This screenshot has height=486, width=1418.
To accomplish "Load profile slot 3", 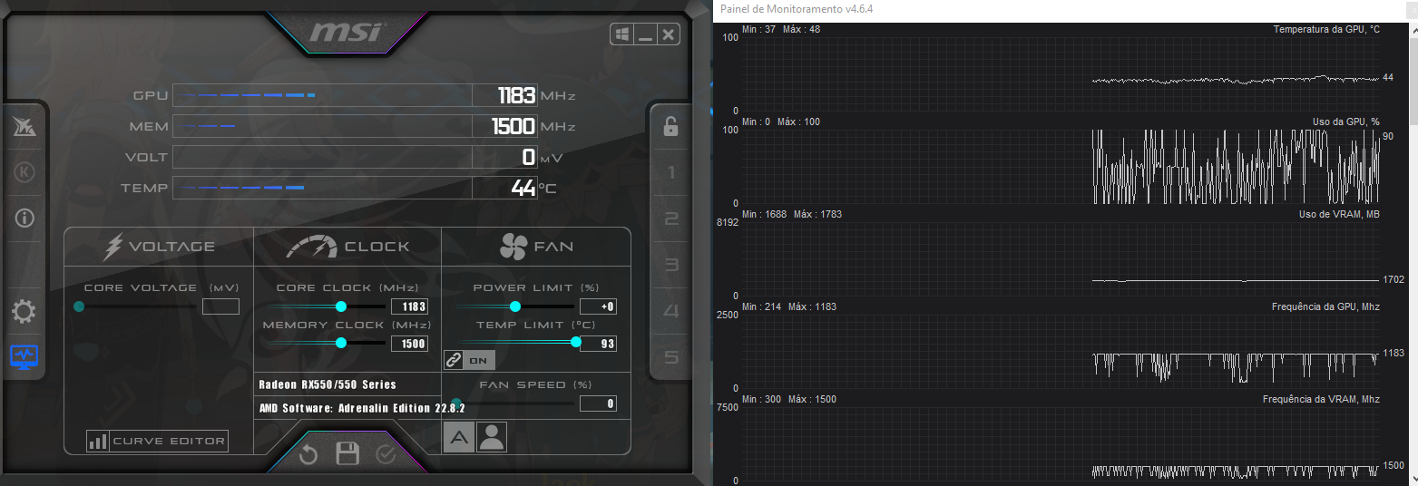I will 671,265.
